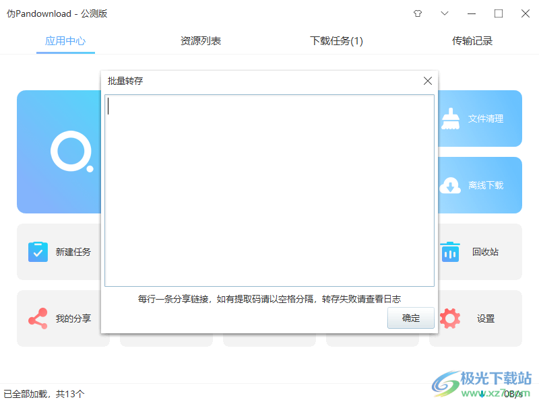This screenshot has width=539, height=404.
Task: Click the 离线下载 cloud icon
Action: (450, 186)
